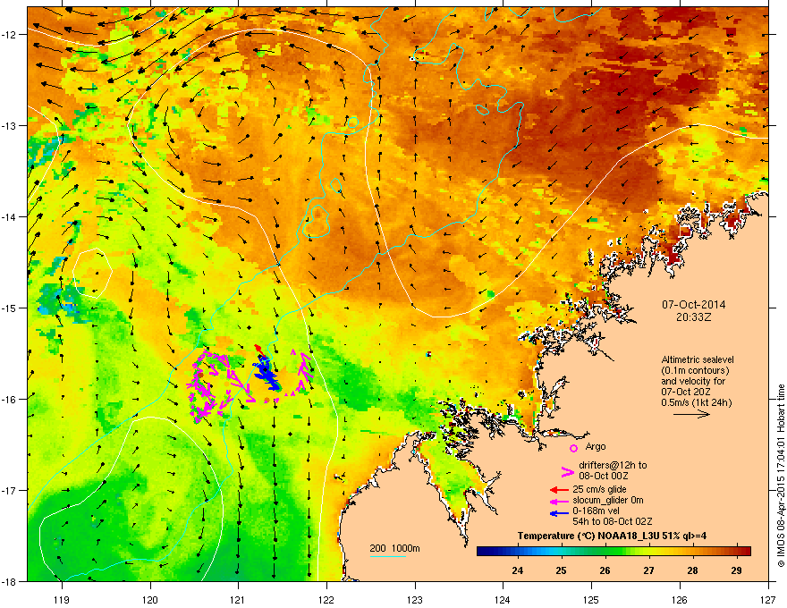787x608 pixels.
Task: Click the 08-Oct 00Z legend text
Action: [x=604, y=476]
